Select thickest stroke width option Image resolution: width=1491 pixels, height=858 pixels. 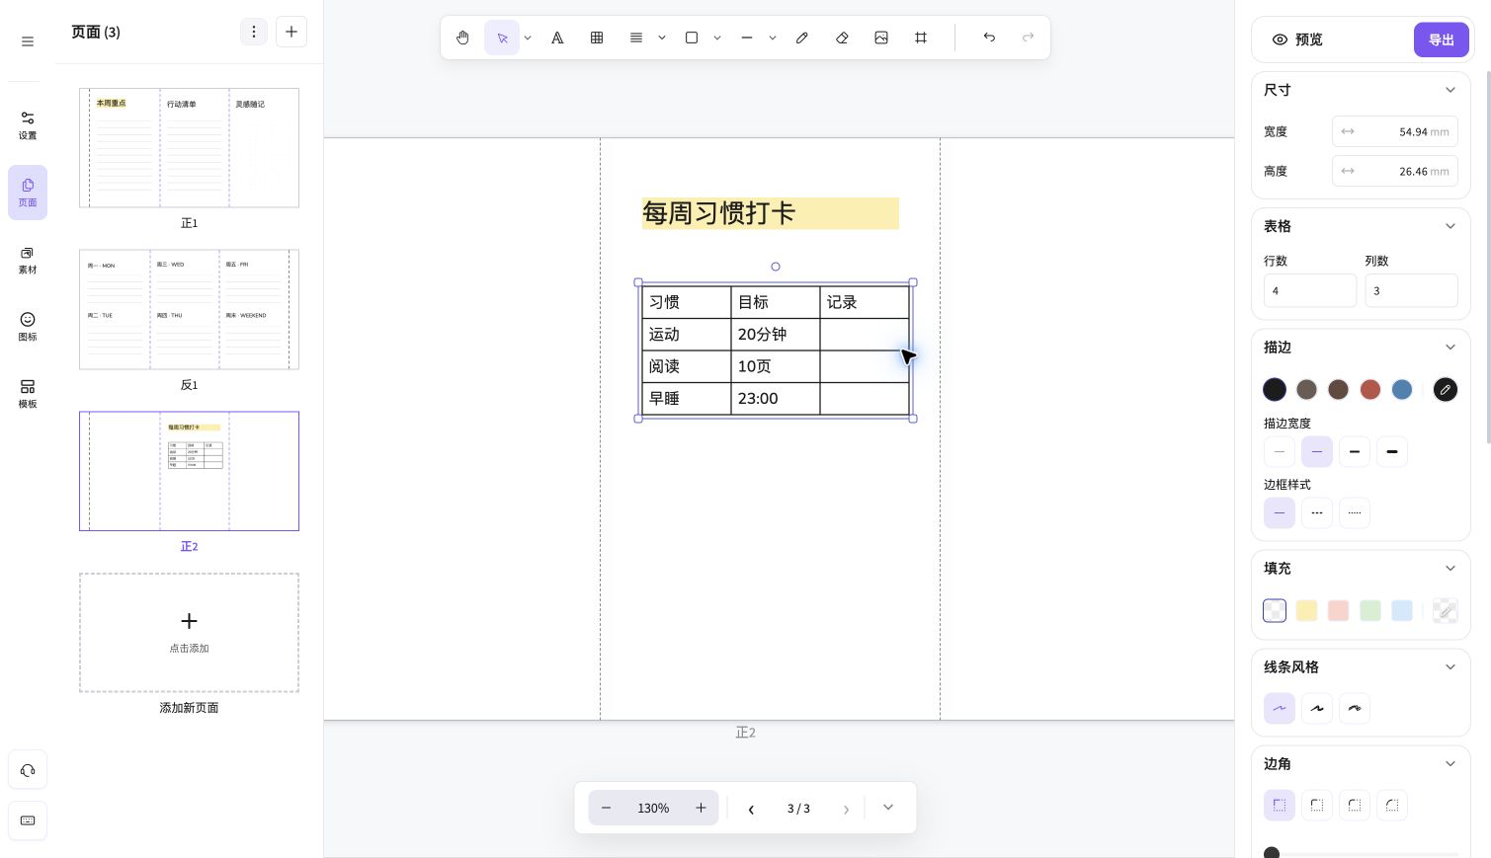(1392, 451)
